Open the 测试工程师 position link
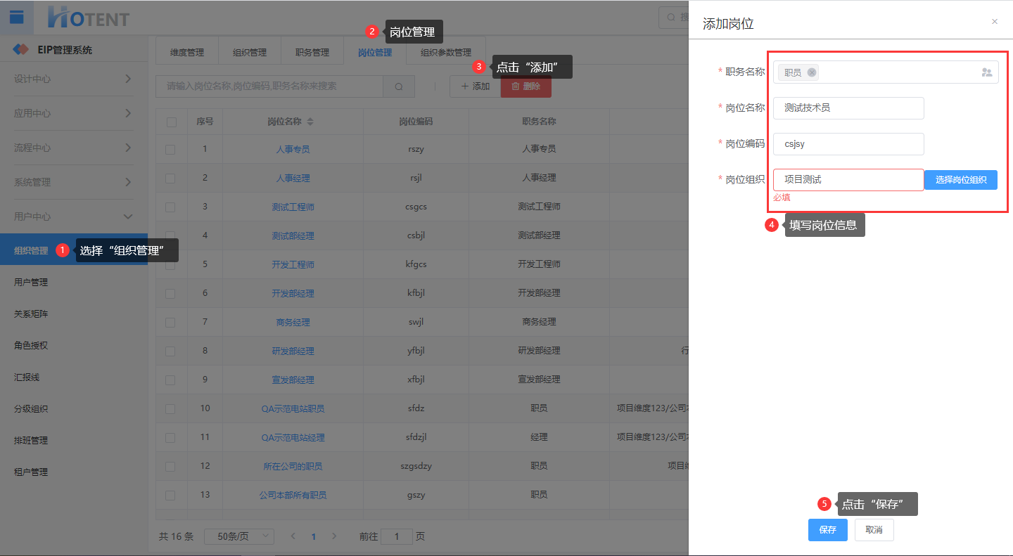Image resolution: width=1013 pixels, height=556 pixels. tap(293, 207)
